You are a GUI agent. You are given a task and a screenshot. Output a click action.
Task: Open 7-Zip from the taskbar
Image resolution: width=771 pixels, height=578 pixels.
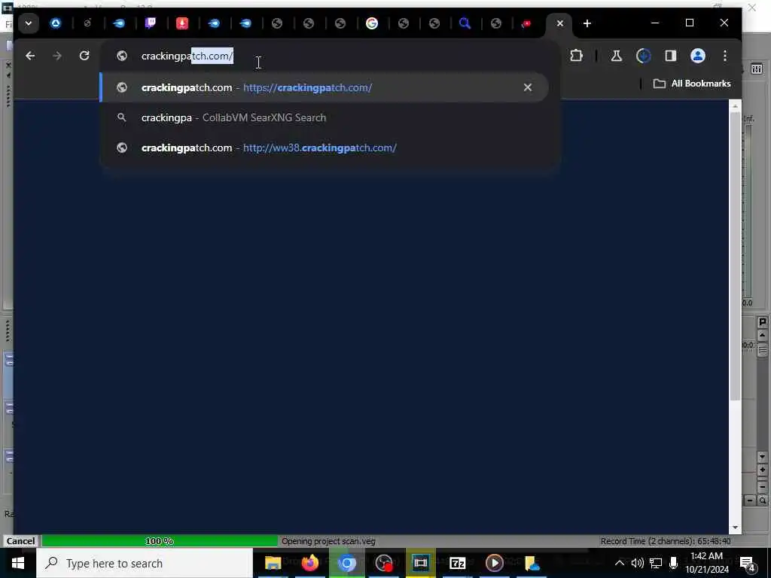(x=457, y=563)
